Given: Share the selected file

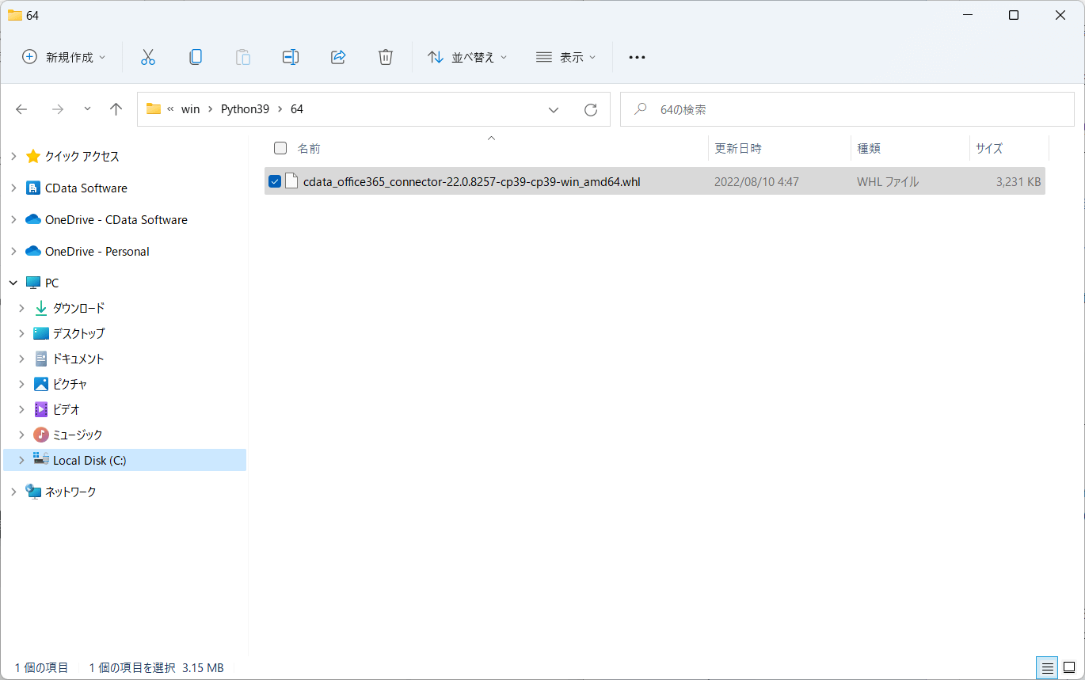Looking at the screenshot, I should click(x=338, y=56).
